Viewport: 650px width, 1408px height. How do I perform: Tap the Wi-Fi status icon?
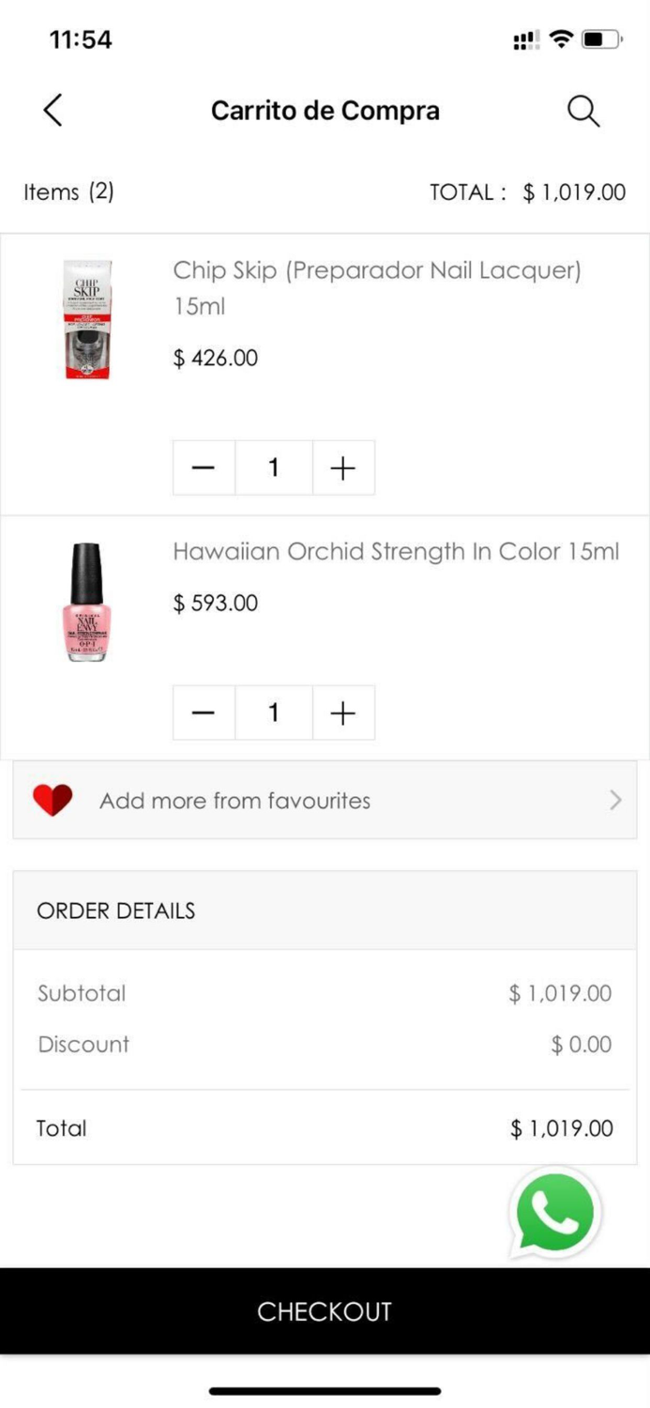(x=561, y=39)
